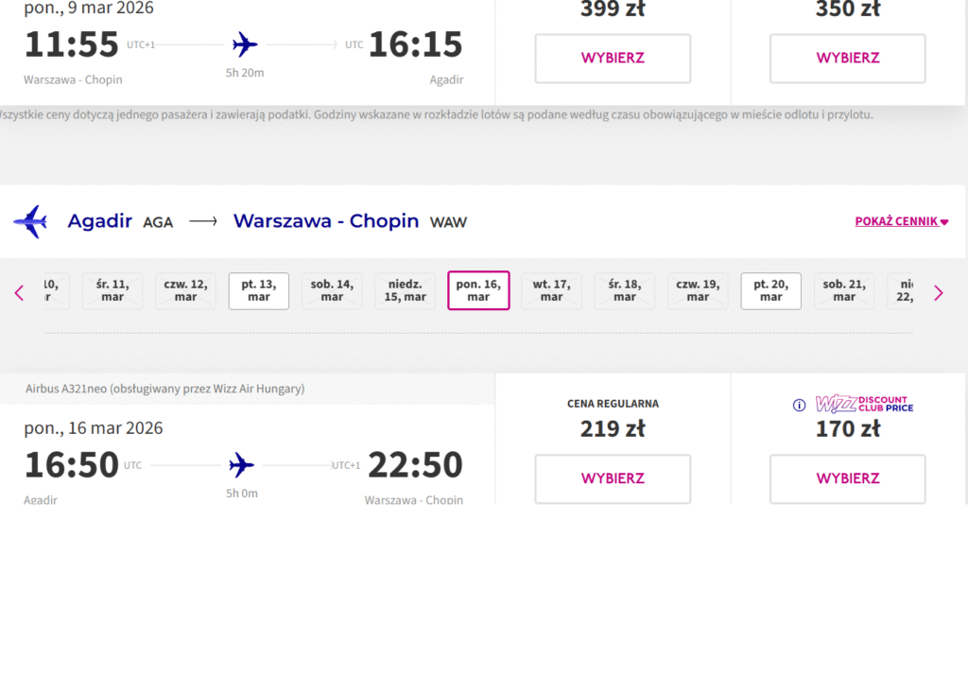Click the info icon next to Wizz Discount Club
Screen dimensions: 968x694
(799, 405)
